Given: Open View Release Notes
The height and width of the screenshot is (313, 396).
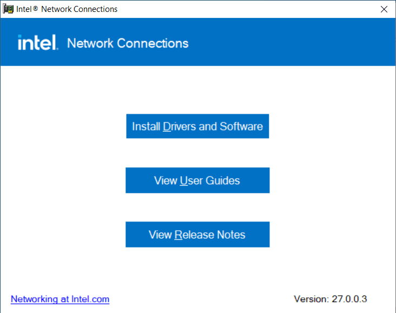Looking at the screenshot, I should tap(197, 234).
